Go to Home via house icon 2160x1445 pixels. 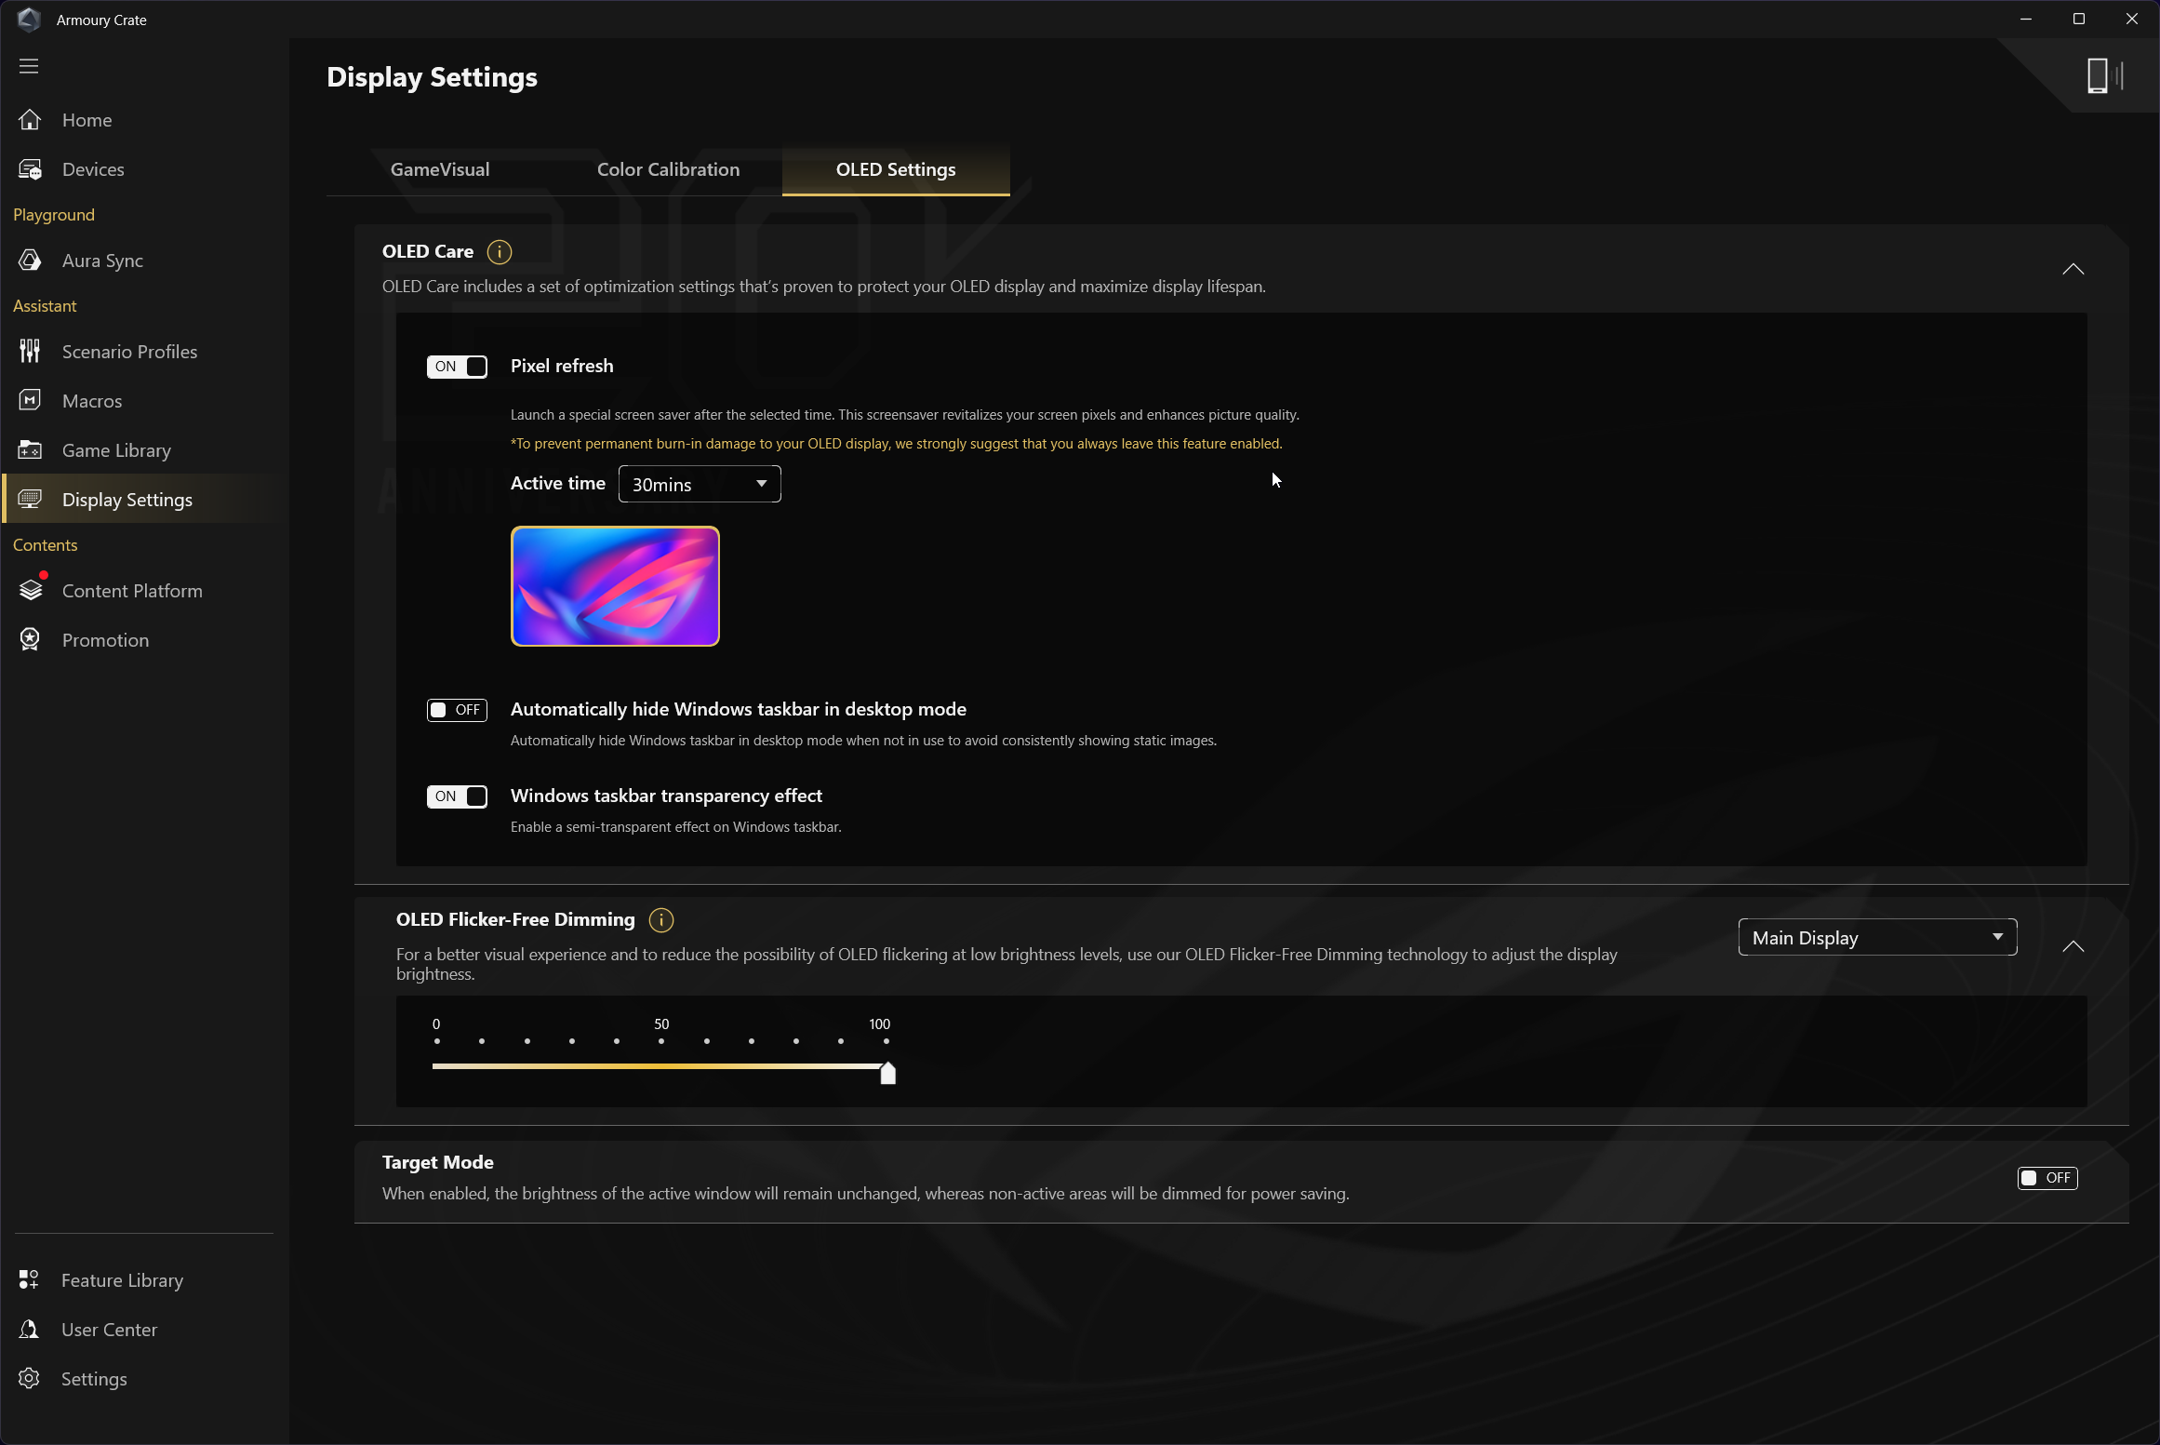(30, 120)
